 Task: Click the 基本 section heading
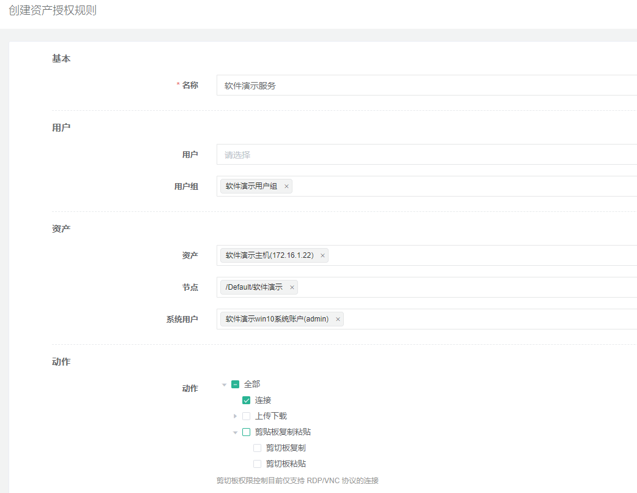(x=61, y=59)
